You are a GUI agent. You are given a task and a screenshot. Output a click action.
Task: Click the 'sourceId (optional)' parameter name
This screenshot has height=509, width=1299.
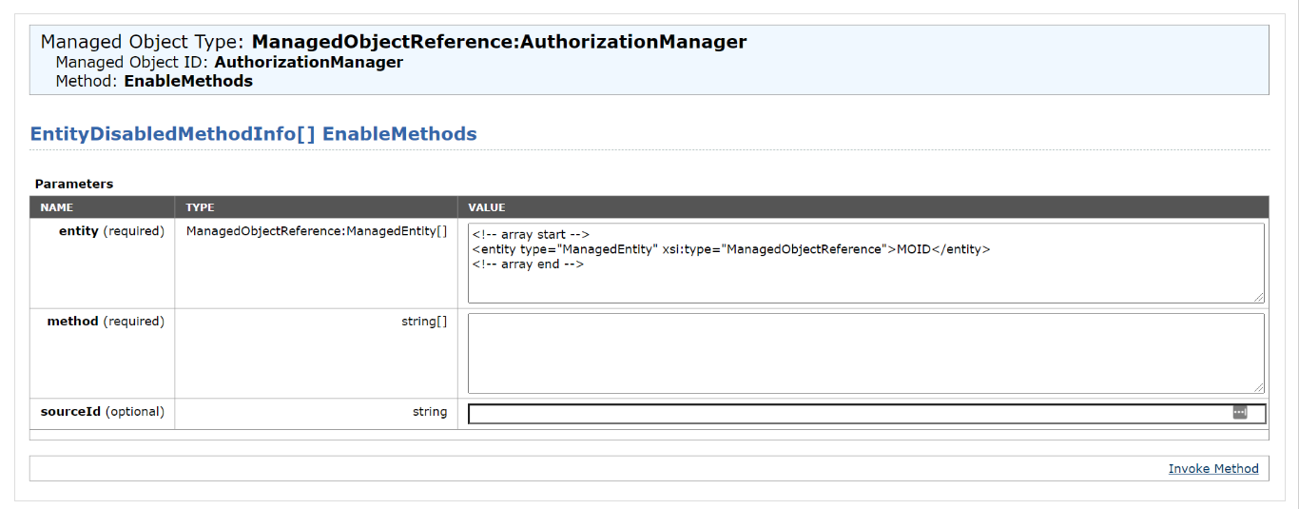pyautogui.click(x=103, y=412)
